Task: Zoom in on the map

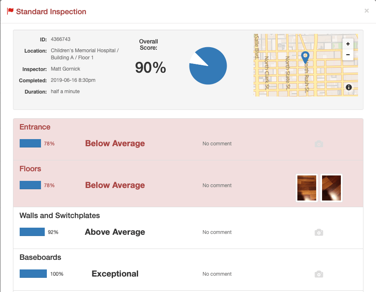Action: point(348,44)
